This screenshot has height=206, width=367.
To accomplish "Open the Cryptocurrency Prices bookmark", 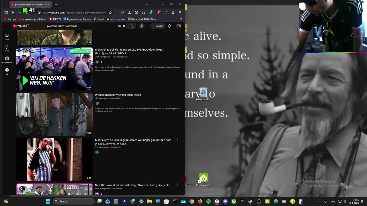I will (x=77, y=19).
